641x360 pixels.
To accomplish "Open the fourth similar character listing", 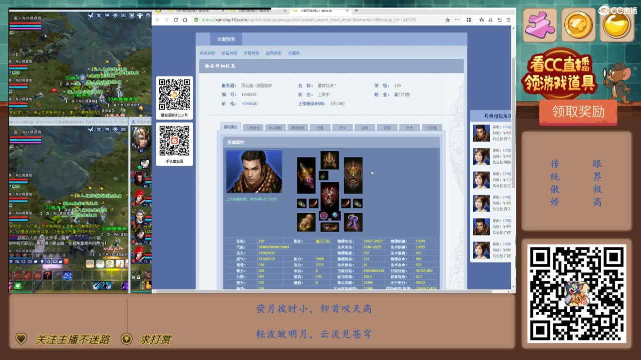I will point(491,203).
